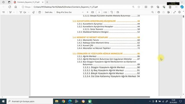Select the Çiz drawing tool

23,12
